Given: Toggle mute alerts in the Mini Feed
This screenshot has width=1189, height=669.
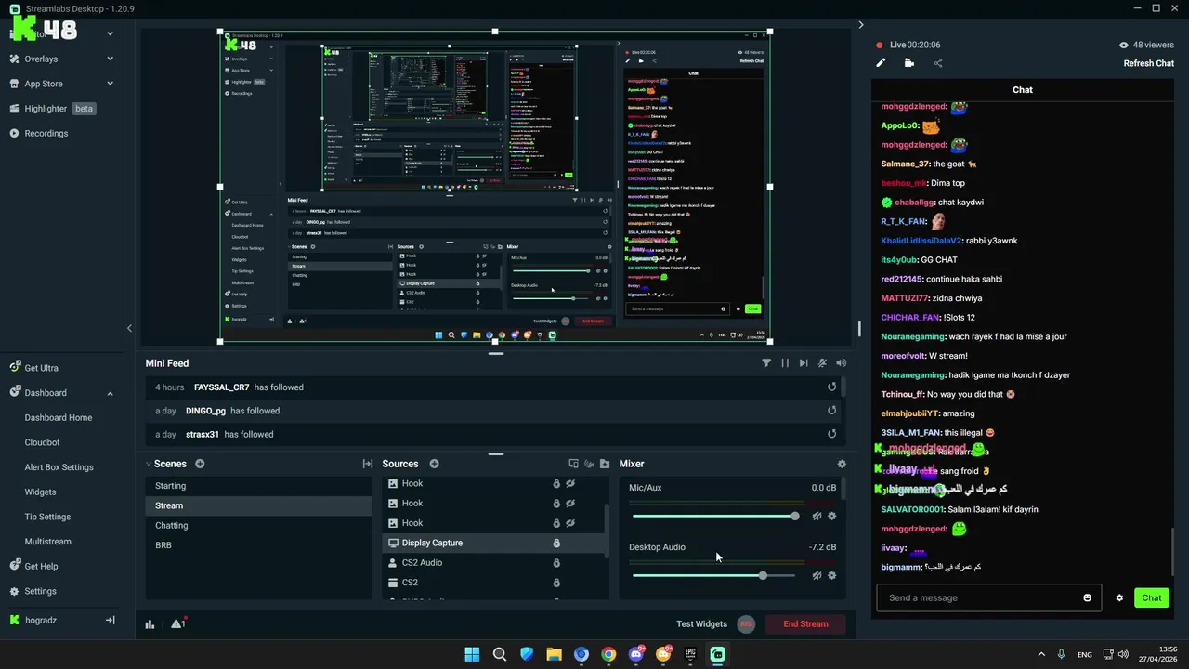Looking at the screenshot, I should pyautogui.click(x=822, y=363).
